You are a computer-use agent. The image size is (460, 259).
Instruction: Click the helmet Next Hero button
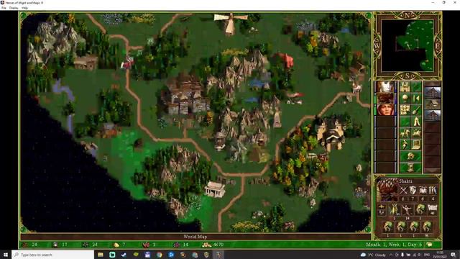pos(410,155)
